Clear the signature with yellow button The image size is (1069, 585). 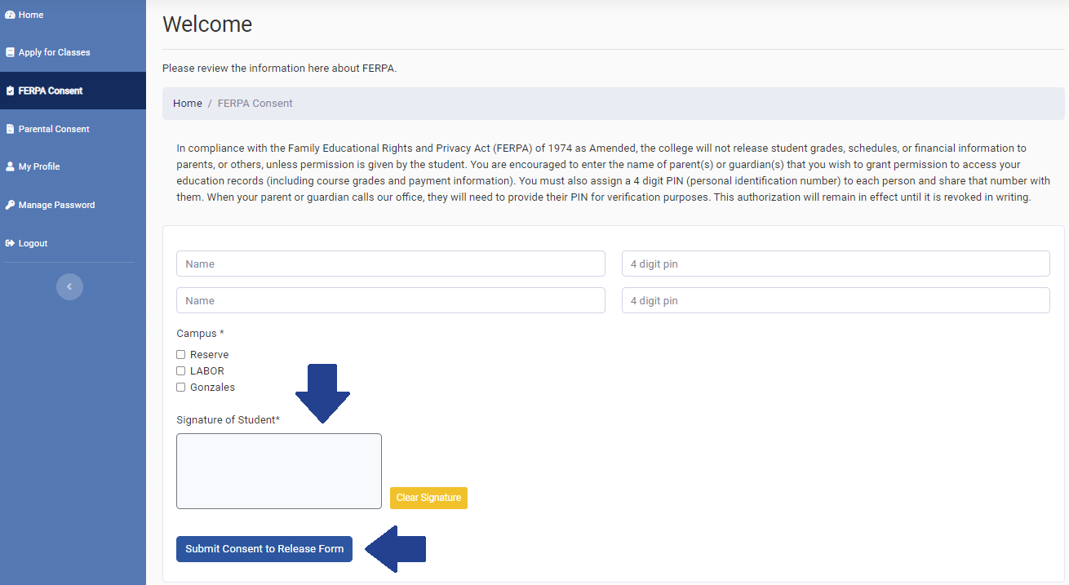click(428, 498)
